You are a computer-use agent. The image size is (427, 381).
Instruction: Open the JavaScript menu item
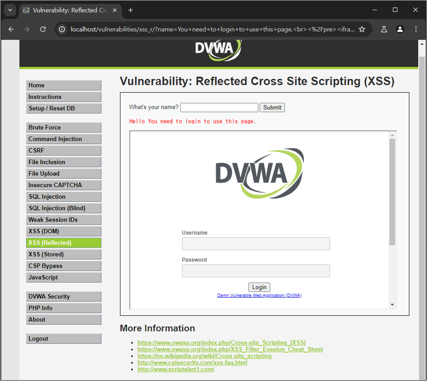(x=64, y=277)
